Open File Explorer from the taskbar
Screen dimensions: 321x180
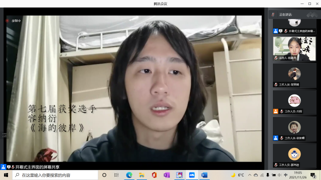(141, 175)
